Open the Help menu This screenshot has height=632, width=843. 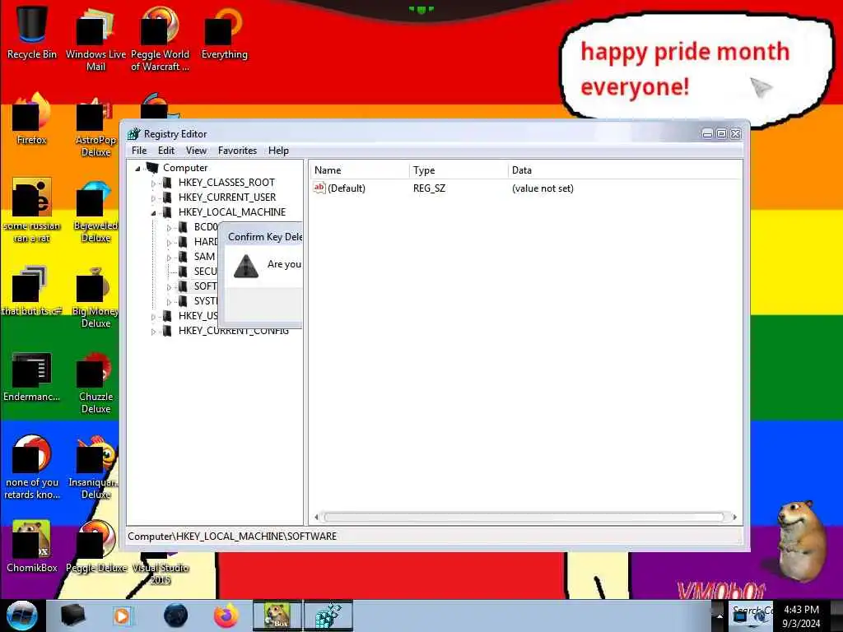pyautogui.click(x=278, y=151)
